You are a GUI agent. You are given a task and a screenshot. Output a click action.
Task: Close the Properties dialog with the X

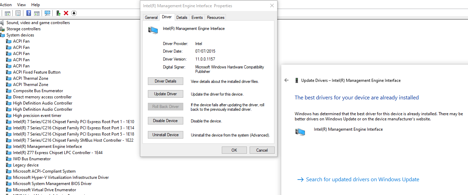click(x=272, y=6)
